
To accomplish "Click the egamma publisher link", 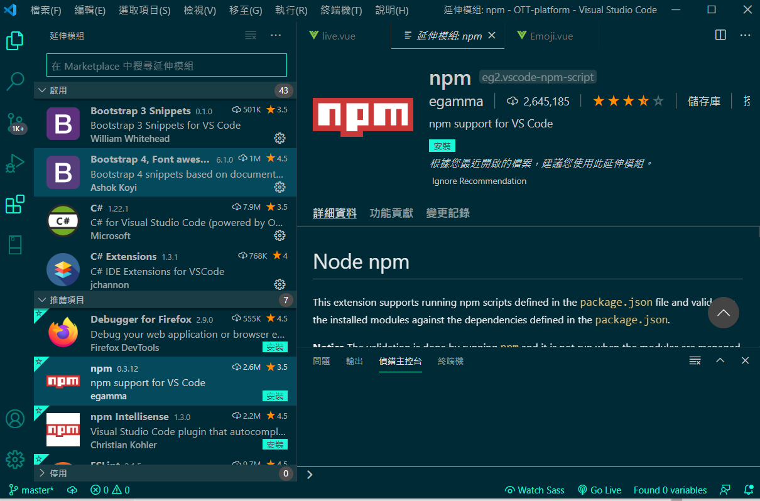I will 456,101.
